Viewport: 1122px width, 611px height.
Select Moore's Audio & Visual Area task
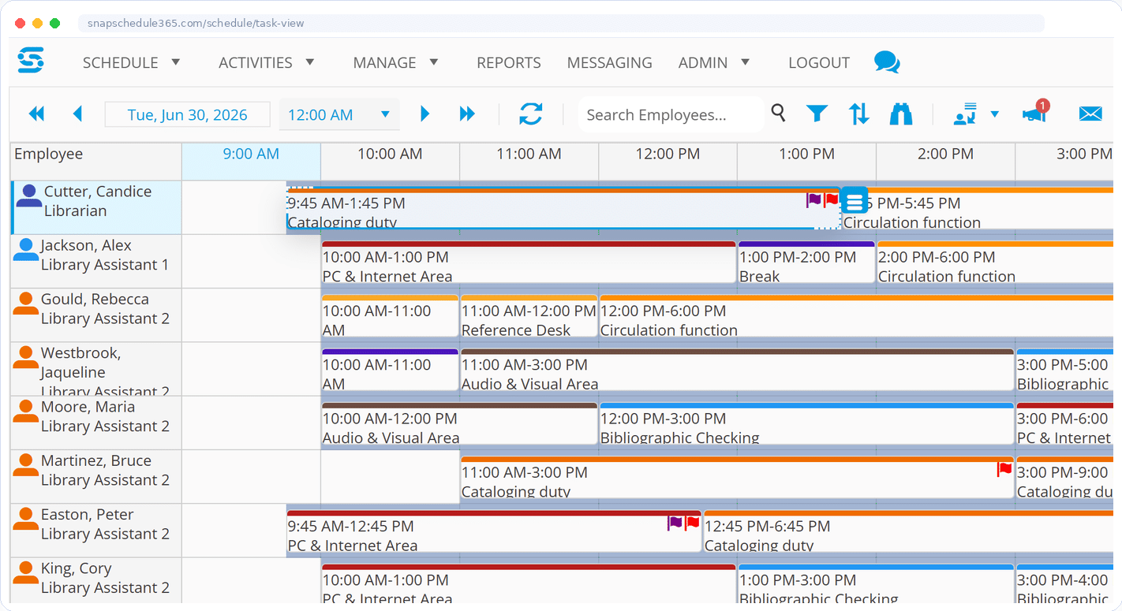pyautogui.click(x=459, y=423)
